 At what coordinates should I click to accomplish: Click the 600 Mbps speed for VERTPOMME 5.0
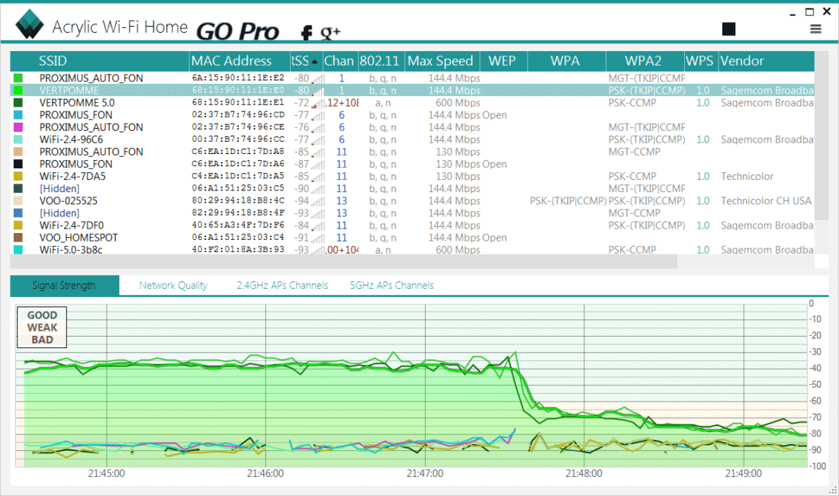tap(458, 103)
